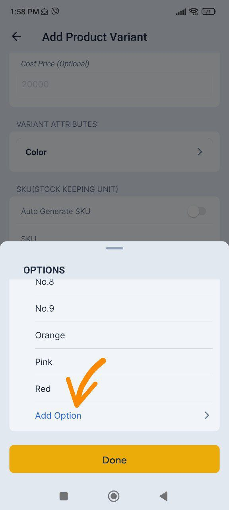This screenshot has width=229, height=510.
Task: Tap the yellow Done button
Action: [114, 459]
